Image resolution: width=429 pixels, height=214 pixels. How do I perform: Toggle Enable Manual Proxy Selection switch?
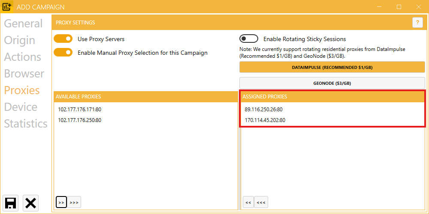pyautogui.click(x=63, y=53)
